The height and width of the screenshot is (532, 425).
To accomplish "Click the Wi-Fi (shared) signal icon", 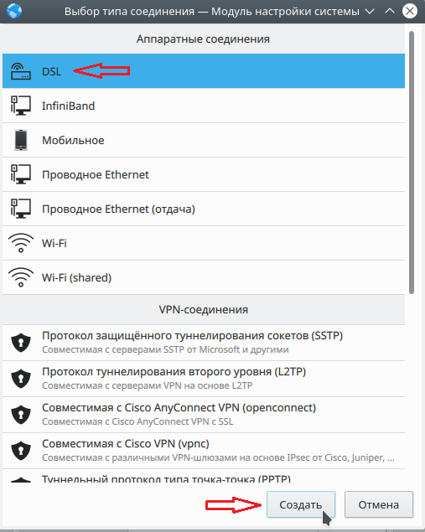I will (21, 277).
